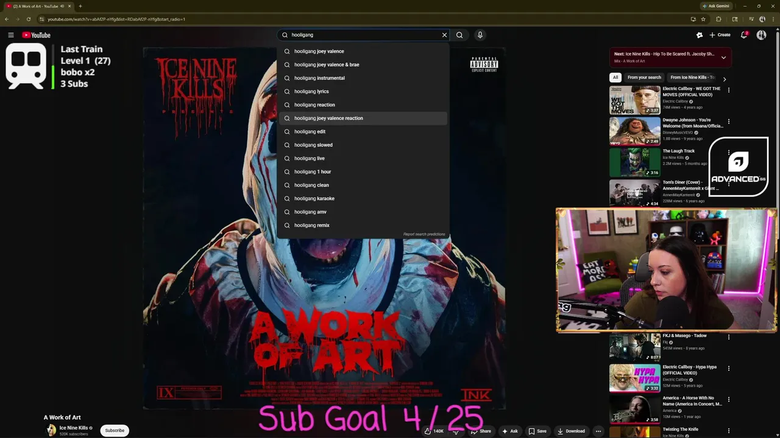Screen dimensions: 780x438
Task: Clear the search box with the X
Action: [x=444, y=35]
